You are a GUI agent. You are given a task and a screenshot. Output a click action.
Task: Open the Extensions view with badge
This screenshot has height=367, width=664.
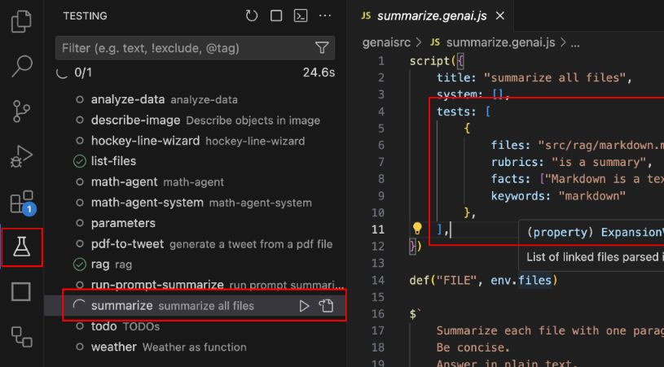point(22,202)
